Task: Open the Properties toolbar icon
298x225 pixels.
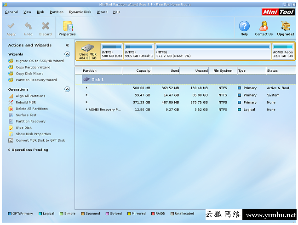Action: pyautogui.click(x=68, y=26)
